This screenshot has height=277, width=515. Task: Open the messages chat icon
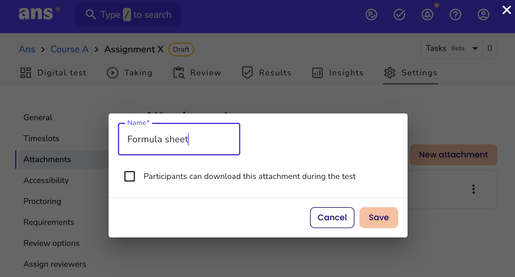[371, 15]
